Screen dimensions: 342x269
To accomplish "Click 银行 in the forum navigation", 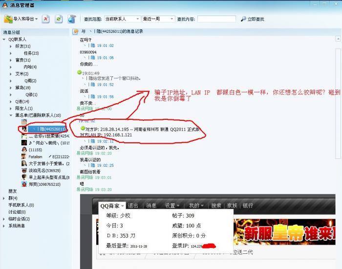I will click(248, 205).
